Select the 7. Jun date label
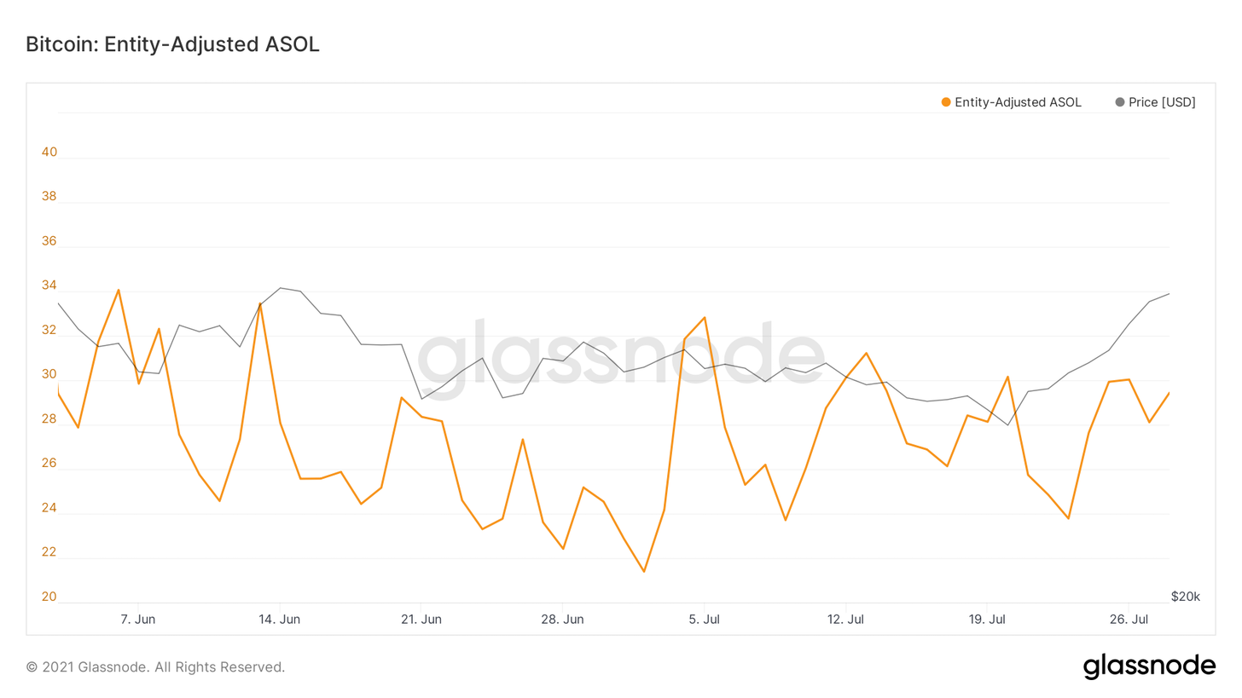Image resolution: width=1242 pixels, height=698 pixels. (138, 620)
